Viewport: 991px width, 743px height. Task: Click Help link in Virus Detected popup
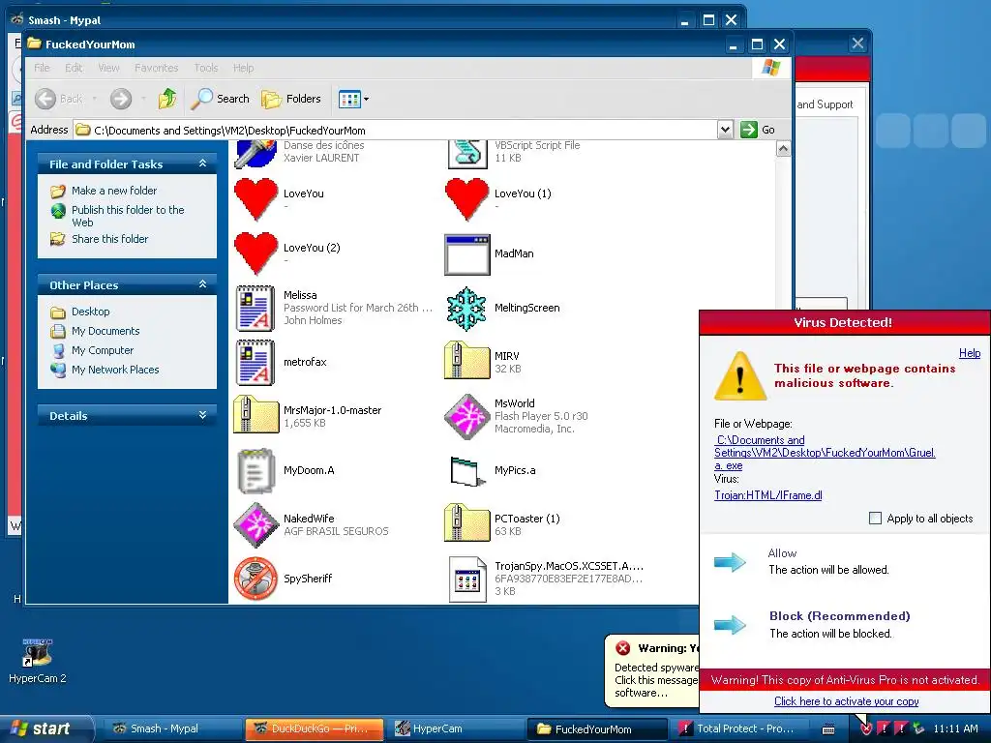[x=970, y=353]
